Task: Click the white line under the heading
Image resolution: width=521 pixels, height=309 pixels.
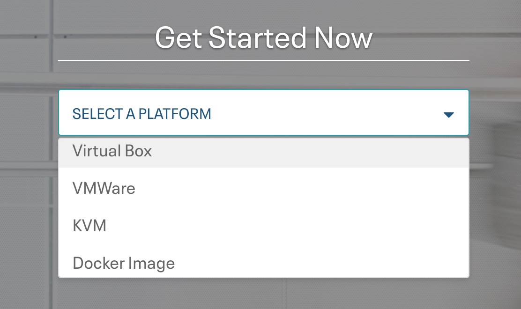Action: (263, 60)
